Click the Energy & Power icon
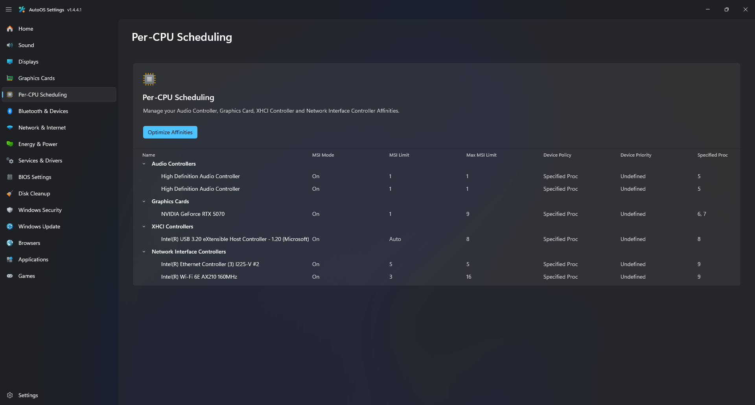 10,144
